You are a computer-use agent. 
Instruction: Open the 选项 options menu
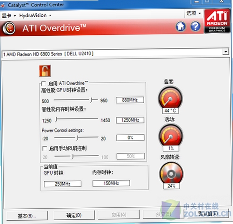click(x=193, y=13)
